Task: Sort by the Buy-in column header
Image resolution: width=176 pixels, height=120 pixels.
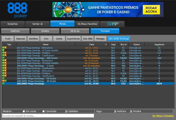Action: click(x=124, y=44)
